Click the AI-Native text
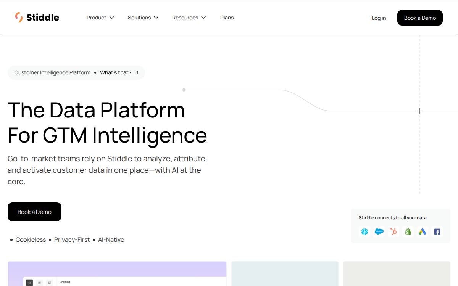Viewport: 458px width, 286px height. point(111,239)
